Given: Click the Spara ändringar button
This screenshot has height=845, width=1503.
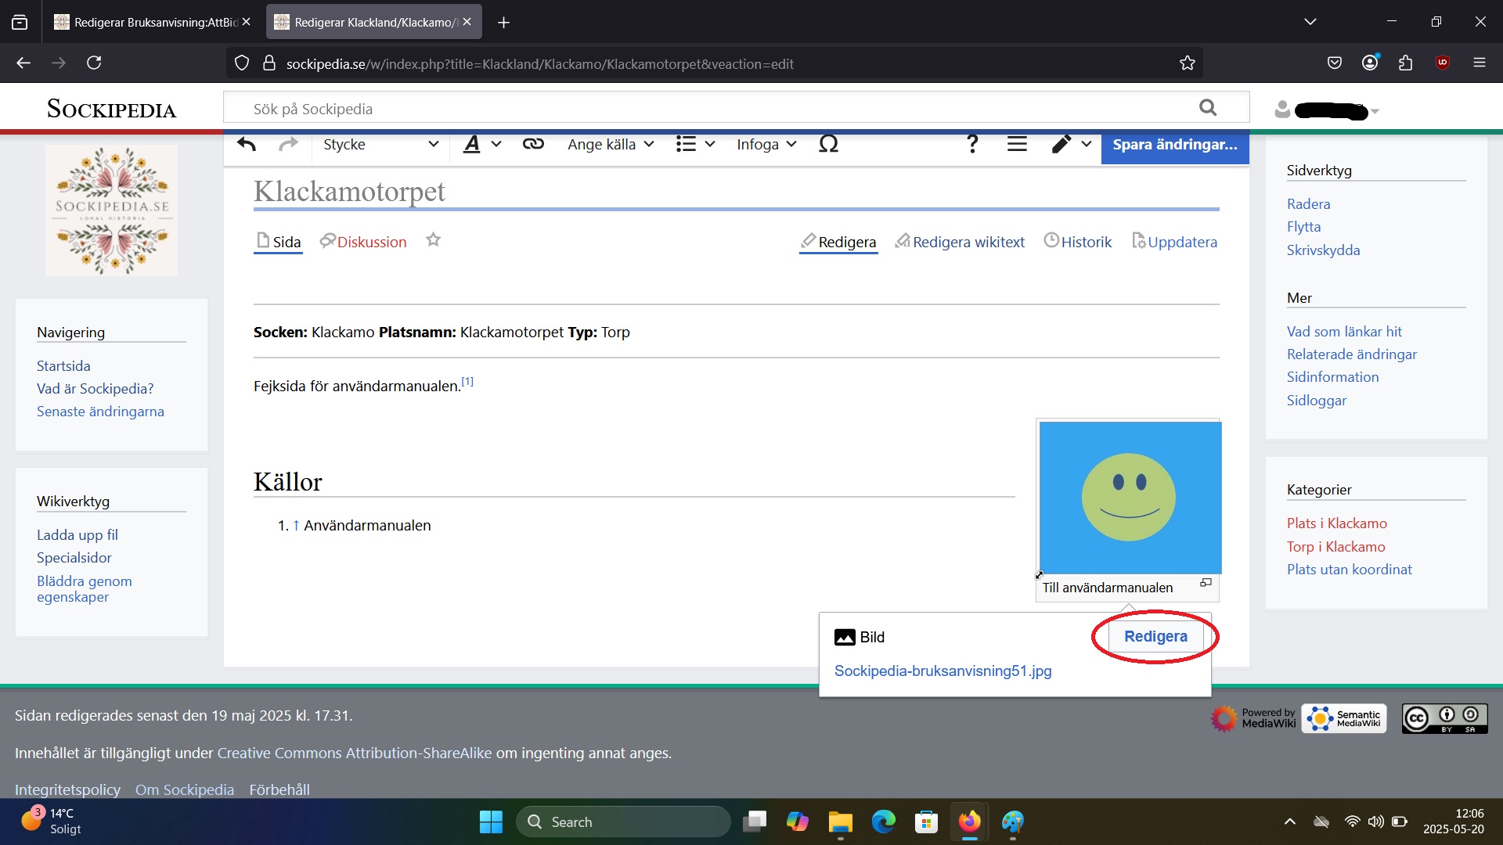Looking at the screenshot, I should tap(1174, 145).
